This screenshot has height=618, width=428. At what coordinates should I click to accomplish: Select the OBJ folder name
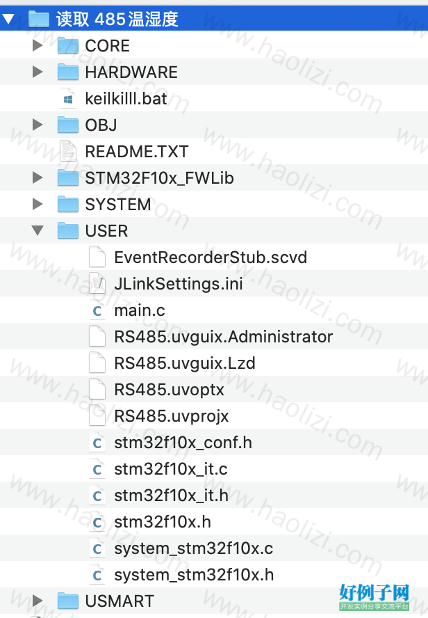[x=101, y=125]
